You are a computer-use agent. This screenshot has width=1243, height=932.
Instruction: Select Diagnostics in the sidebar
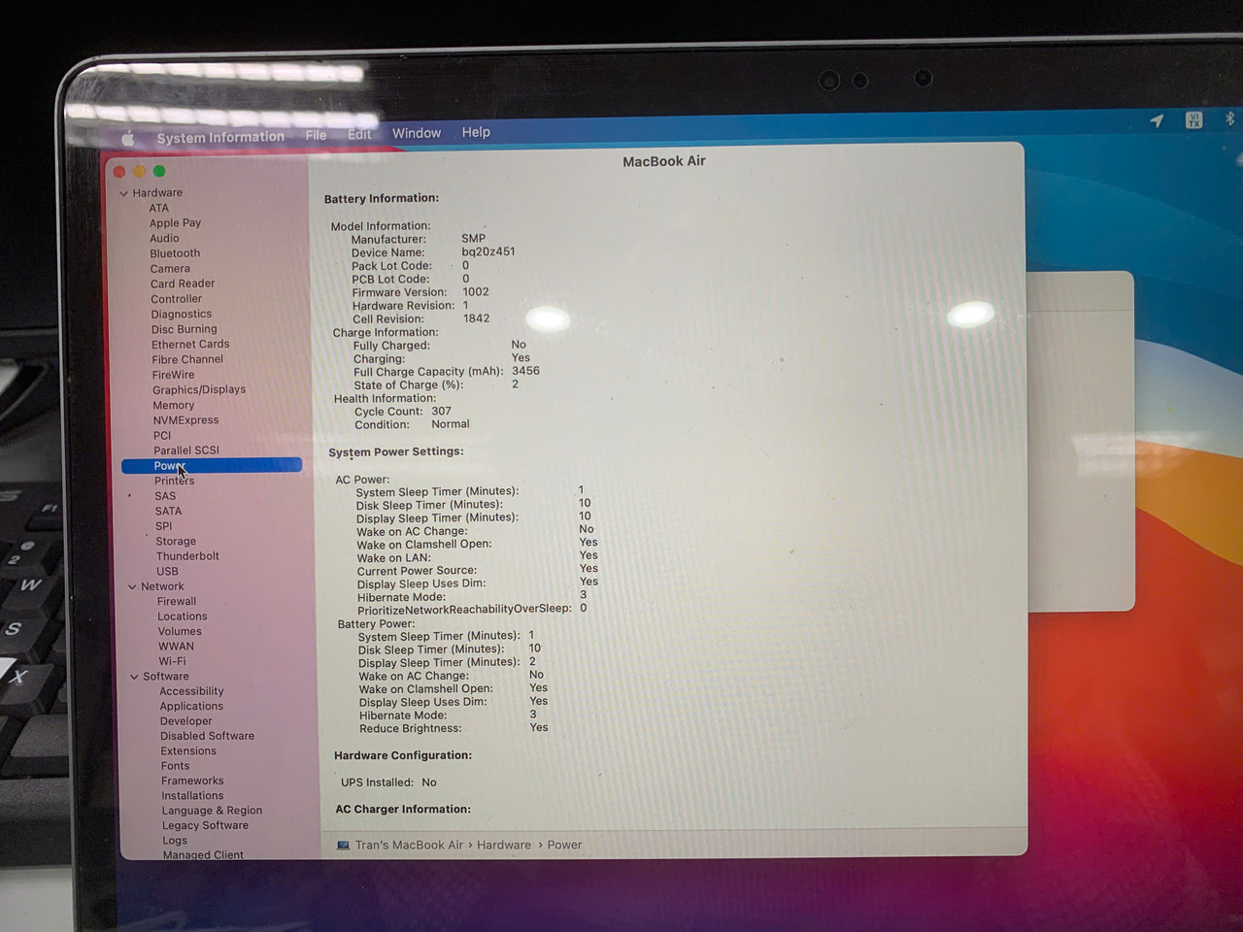(182, 315)
